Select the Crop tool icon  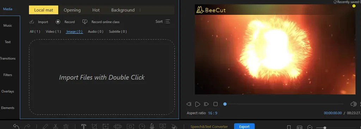coord(94,127)
